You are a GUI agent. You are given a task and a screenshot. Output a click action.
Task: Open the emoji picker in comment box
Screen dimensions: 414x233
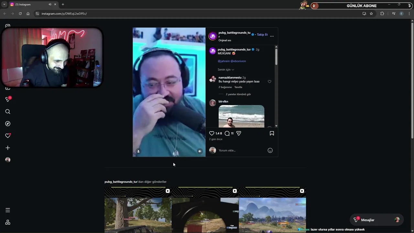tap(270, 150)
